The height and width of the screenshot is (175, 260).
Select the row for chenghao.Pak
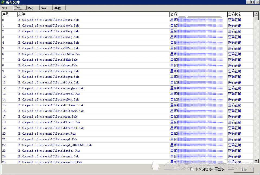(51, 88)
